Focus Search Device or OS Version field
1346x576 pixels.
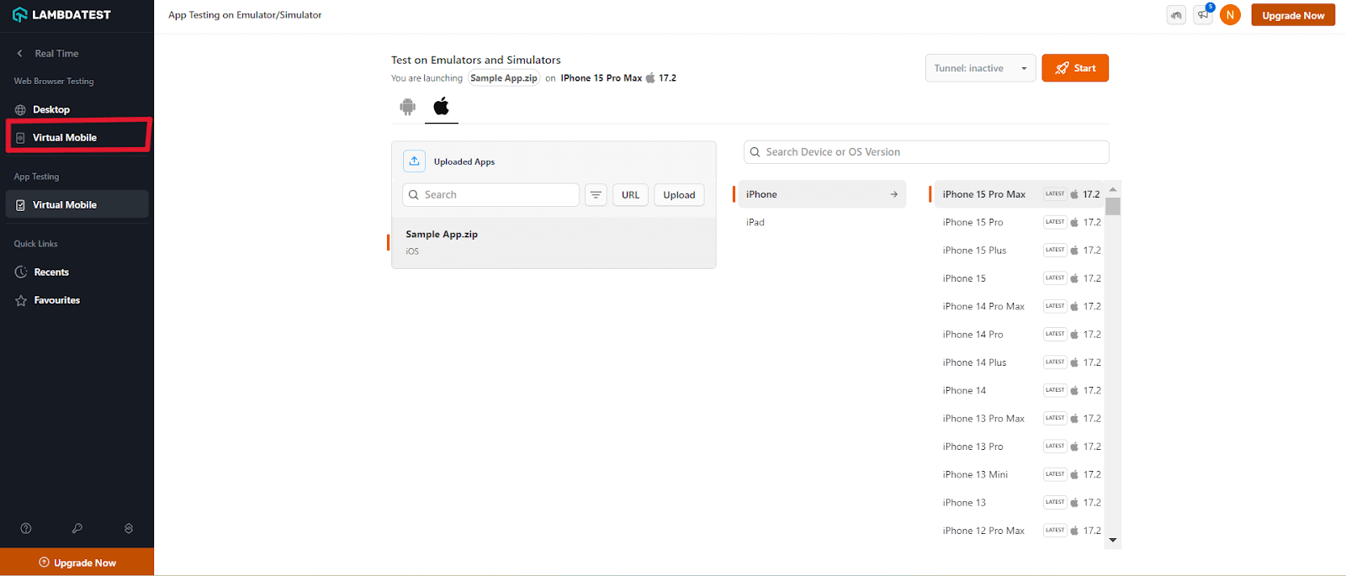pos(926,151)
